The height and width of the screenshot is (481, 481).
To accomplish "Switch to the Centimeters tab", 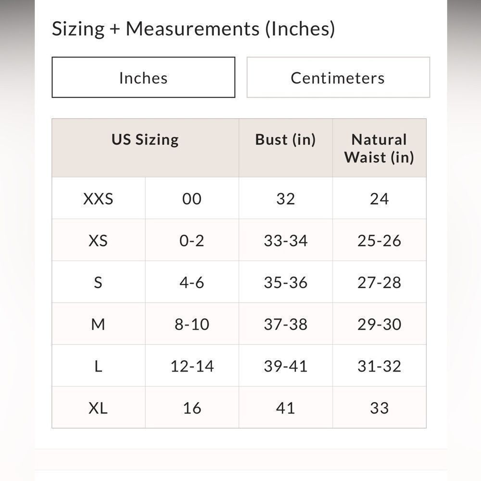I will (x=338, y=77).
